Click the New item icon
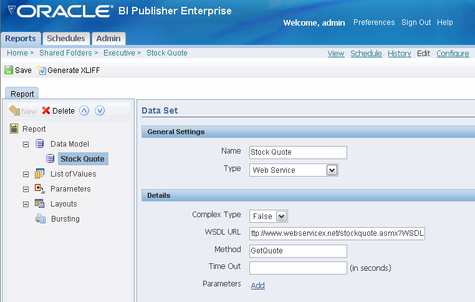475x302 pixels. coord(14,110)
